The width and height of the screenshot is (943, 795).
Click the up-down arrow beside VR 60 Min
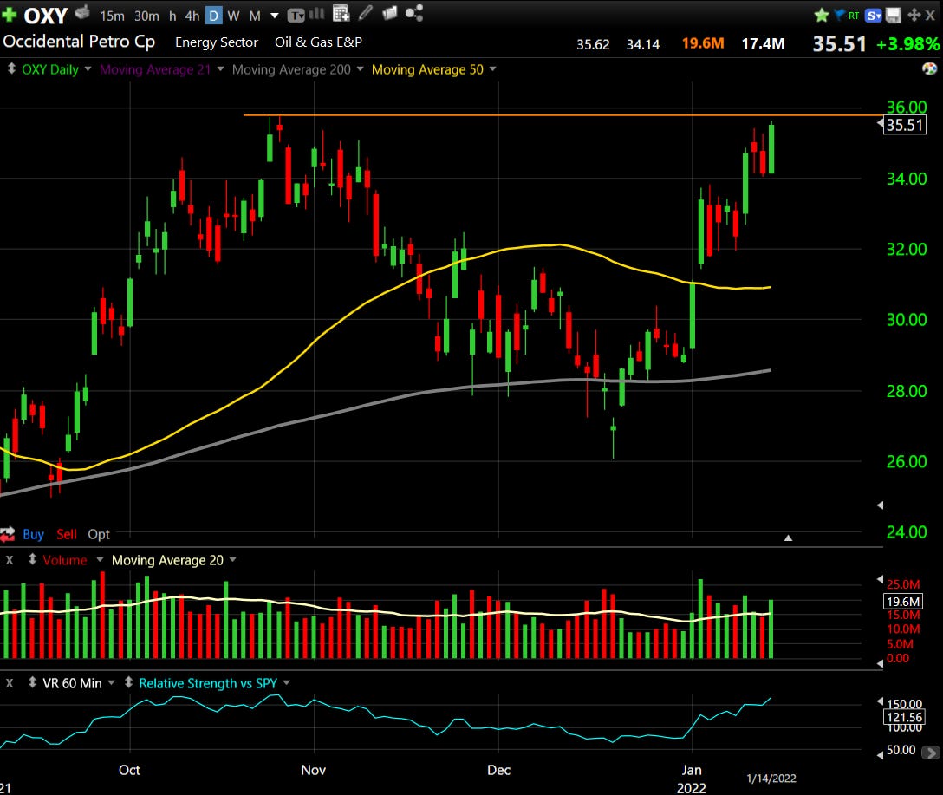point(32,682)
